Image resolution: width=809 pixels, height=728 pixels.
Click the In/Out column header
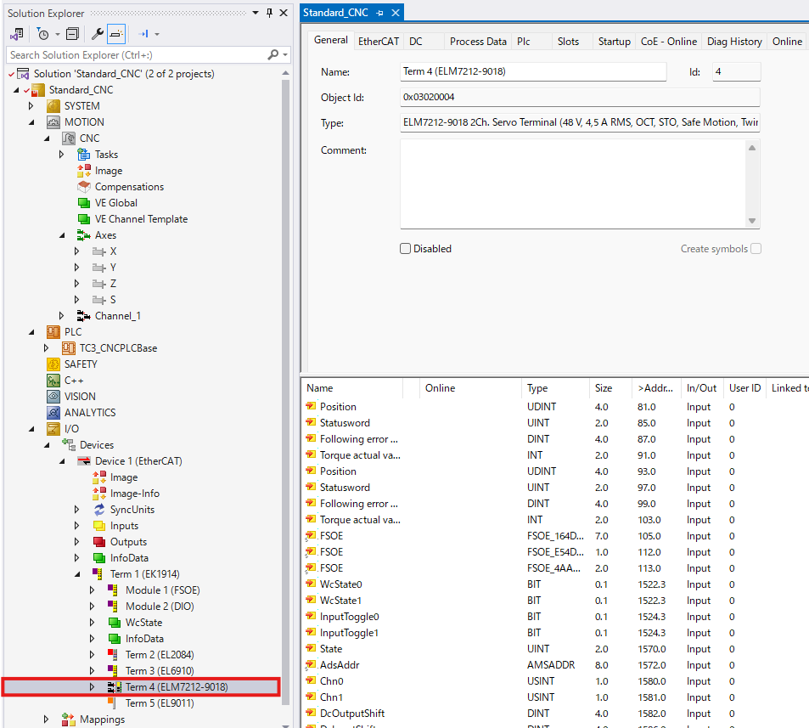pyautogui.click(x=702, y=387)
